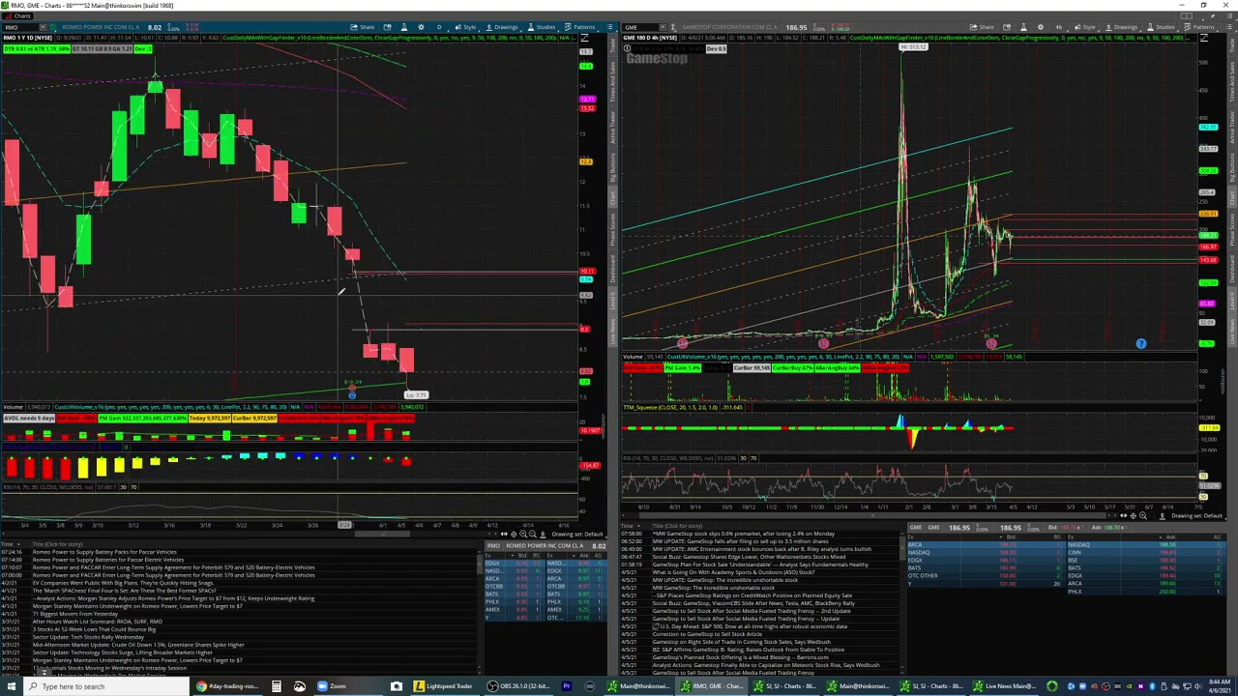Zoom in using magnifier plus below RMO chart

pyautogui.click(x=523, y=534)
